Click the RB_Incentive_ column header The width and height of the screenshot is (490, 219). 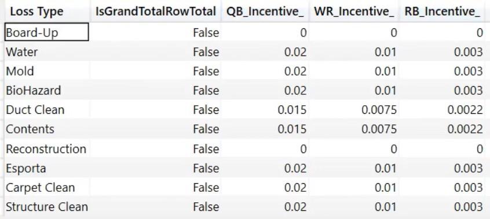[442, 12]
